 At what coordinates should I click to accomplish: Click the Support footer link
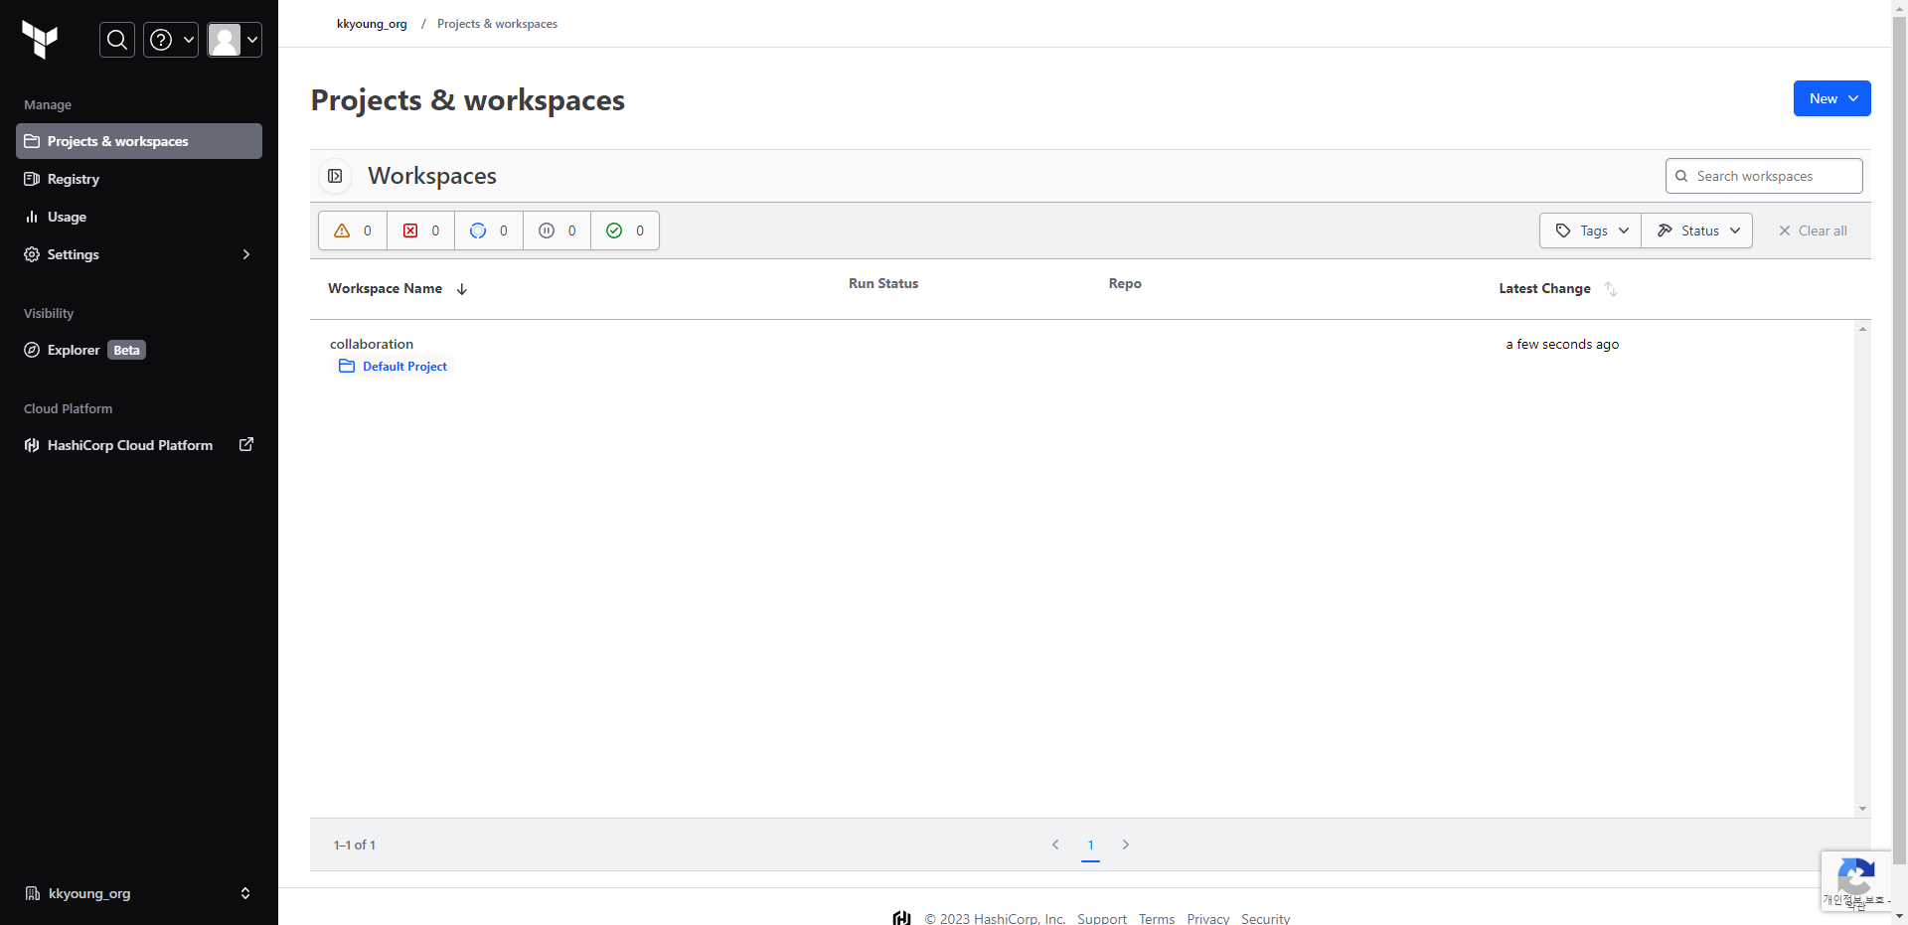(x=1102, y=919)
